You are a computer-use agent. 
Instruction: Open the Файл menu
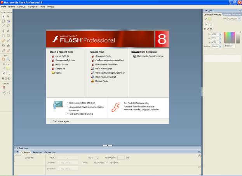tap(3, 7)
